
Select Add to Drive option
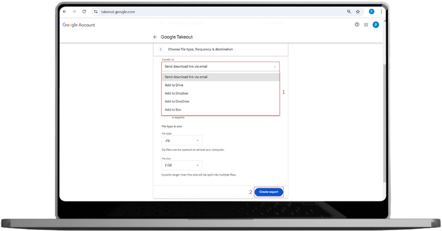tap(221, 85)
